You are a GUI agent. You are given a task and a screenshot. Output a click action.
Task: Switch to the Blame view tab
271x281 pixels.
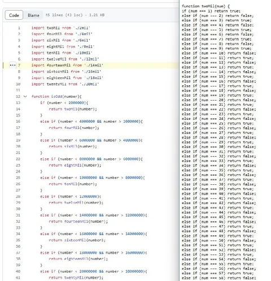33,15
